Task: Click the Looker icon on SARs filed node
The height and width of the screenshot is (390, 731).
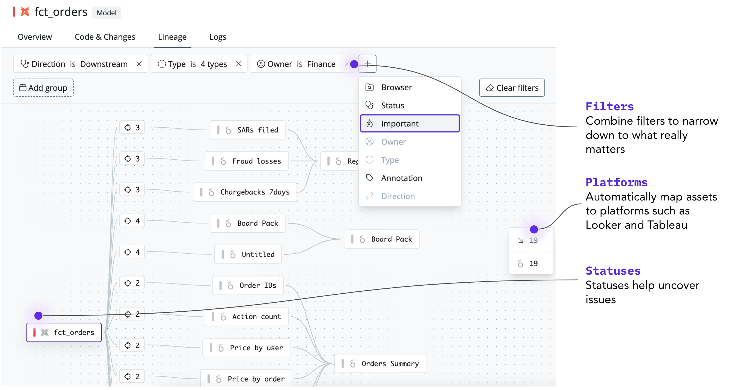Action: 228,130
